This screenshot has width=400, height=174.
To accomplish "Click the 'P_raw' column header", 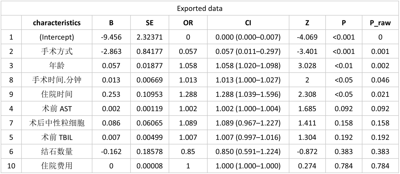I will (380, 23).
